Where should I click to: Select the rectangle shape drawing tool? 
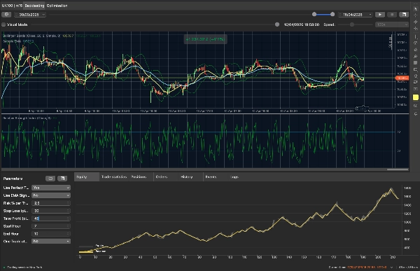(x=415, y=69)
